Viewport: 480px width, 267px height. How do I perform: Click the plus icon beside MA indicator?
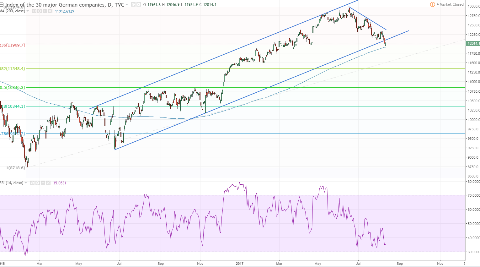(x=45, y=11)
